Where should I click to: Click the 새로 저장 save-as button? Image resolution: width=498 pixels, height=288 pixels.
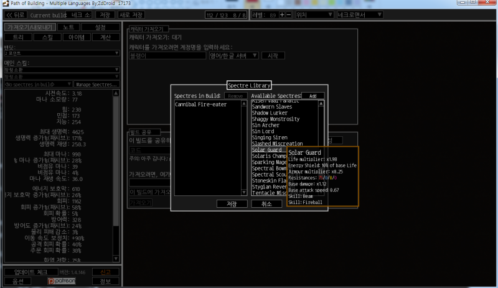tap(131, 15)
